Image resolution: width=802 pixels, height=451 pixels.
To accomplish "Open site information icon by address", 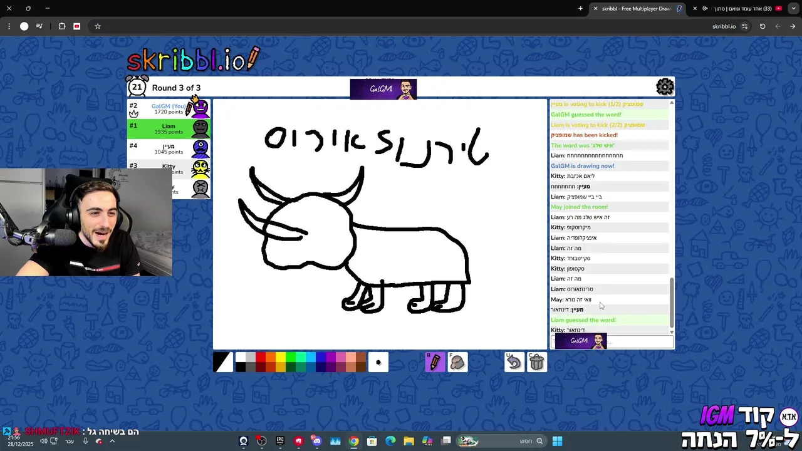I will tap(744, 26).
